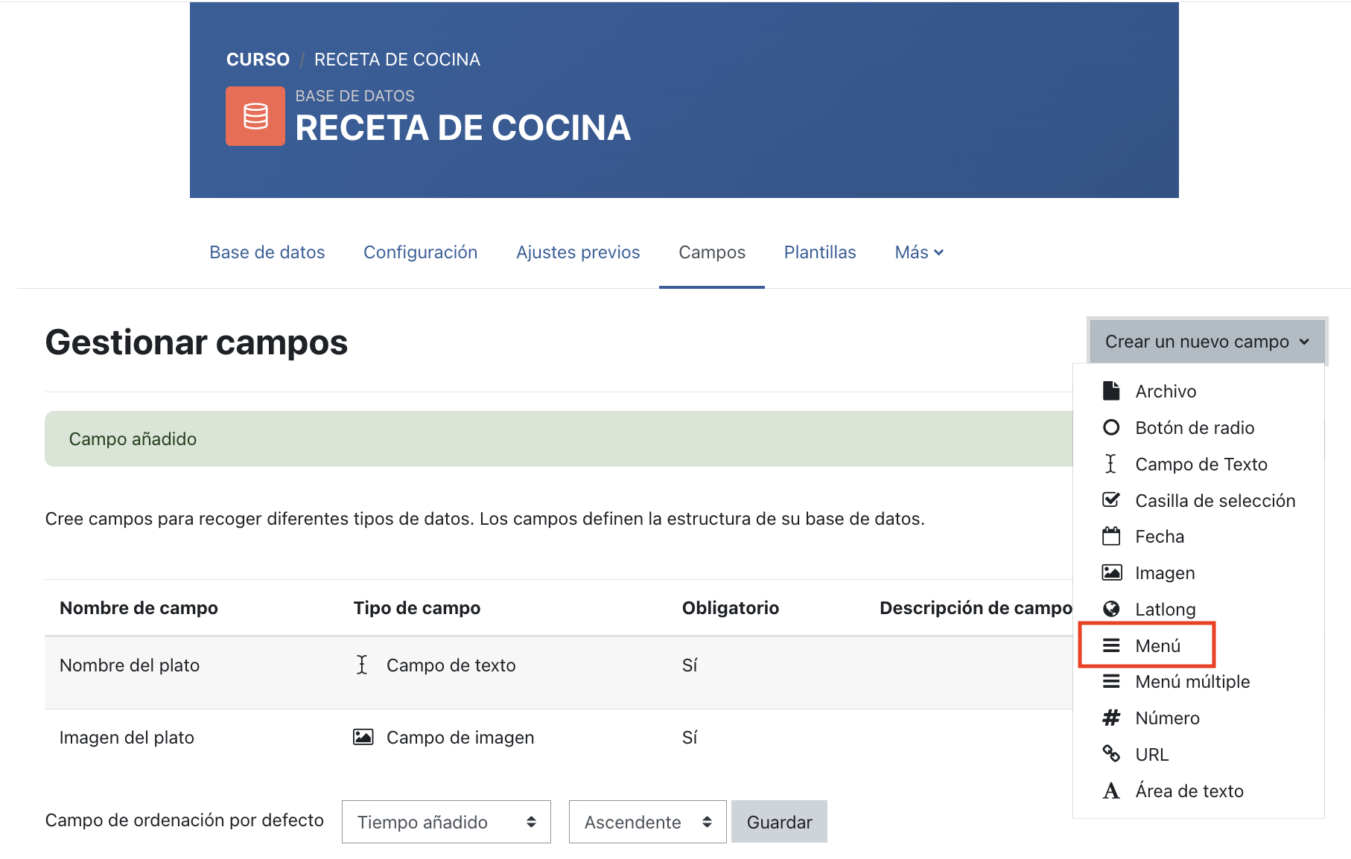The image size is (1351, 859).
Task: Click Sí in Imagen del plato row
Action: [690, 737]
